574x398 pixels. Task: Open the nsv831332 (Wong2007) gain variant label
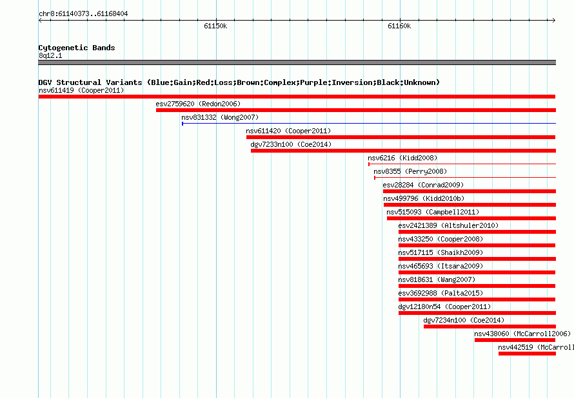tap(220, 117)
